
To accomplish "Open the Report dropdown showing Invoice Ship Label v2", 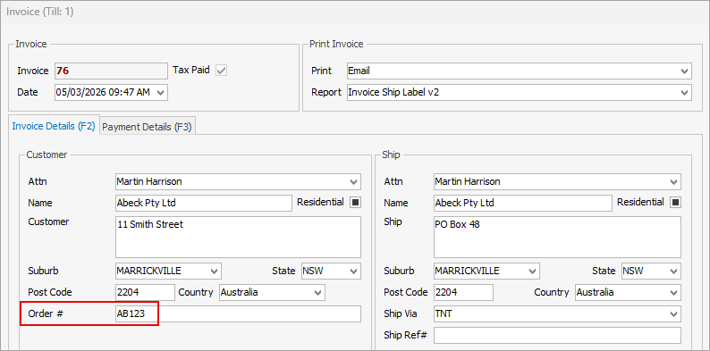I will tap(684, 93).
